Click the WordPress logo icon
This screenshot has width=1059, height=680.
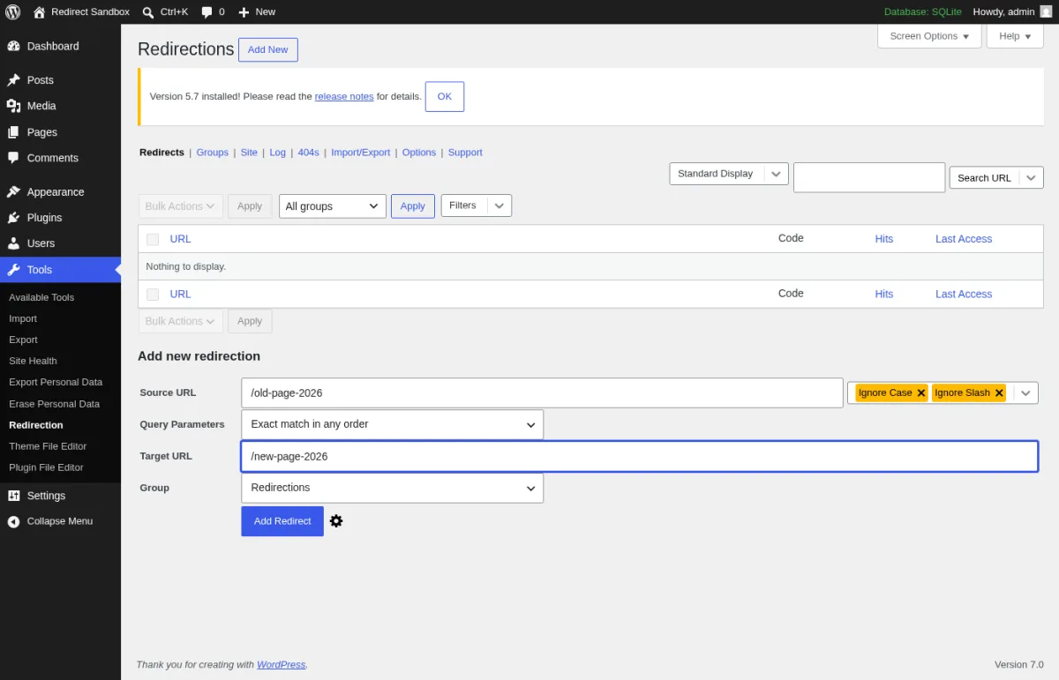point(13,11)
